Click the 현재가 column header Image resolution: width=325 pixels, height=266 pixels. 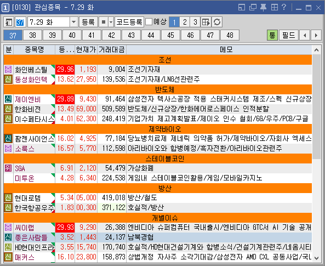click(86, 50)
